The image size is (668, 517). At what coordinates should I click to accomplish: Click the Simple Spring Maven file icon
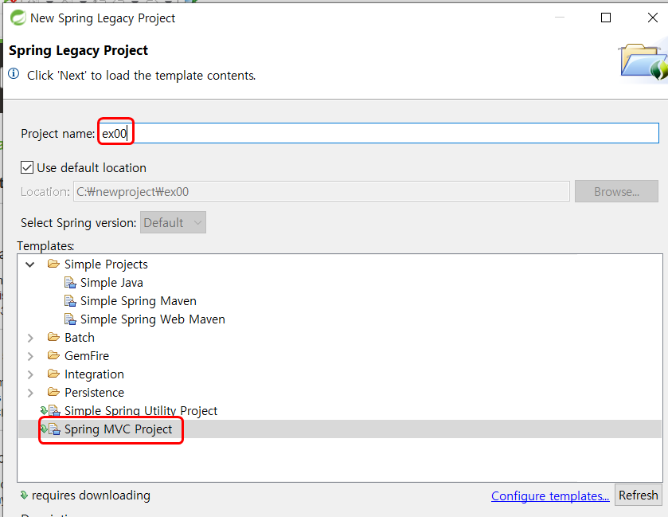point(70,301)
